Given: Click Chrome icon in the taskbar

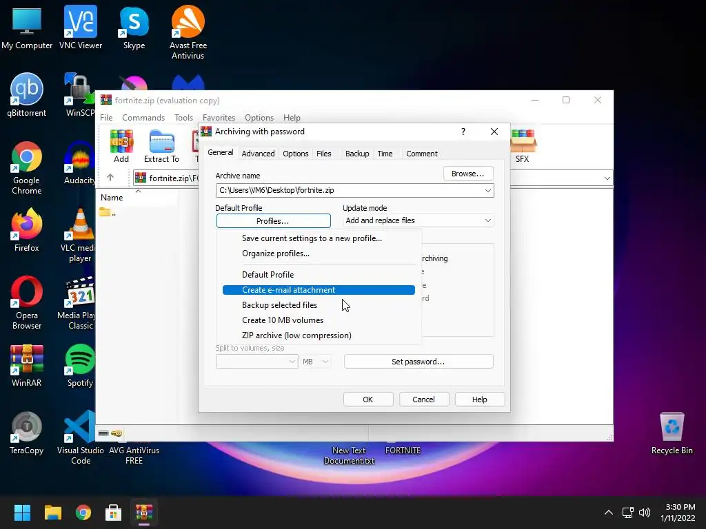Looking at the screenshot, I should pyautogui.click(x=83, y=512).
